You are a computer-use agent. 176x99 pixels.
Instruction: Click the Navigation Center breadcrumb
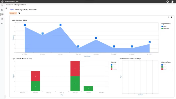[x=21, y=5]
